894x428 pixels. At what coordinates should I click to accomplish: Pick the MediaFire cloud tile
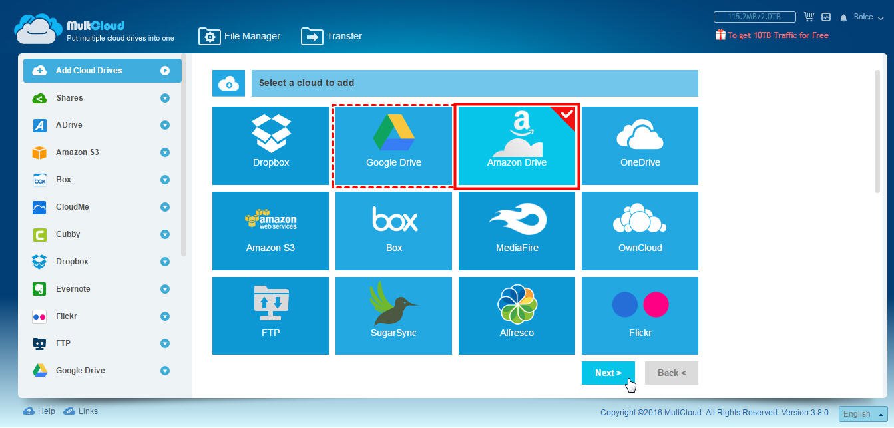tap(517, 231)
